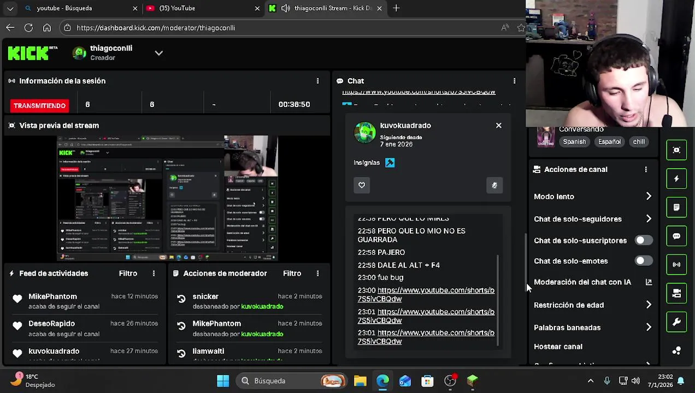Open the stream preview sidebar icon
The height and width of the screenshot is (393, 695).
coord(676,150)
